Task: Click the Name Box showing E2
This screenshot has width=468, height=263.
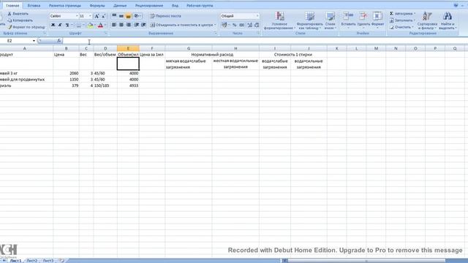Action: pos(16,41)
